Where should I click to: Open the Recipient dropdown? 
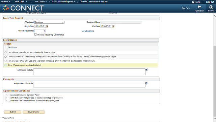coord(49,22)
